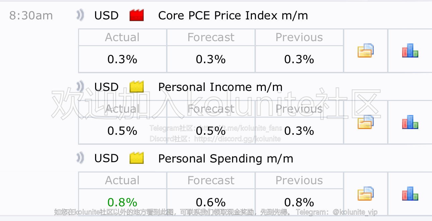Open chart icon for Core PCE Price Index
Screen dimensions: 432x221
coord(410,50)
